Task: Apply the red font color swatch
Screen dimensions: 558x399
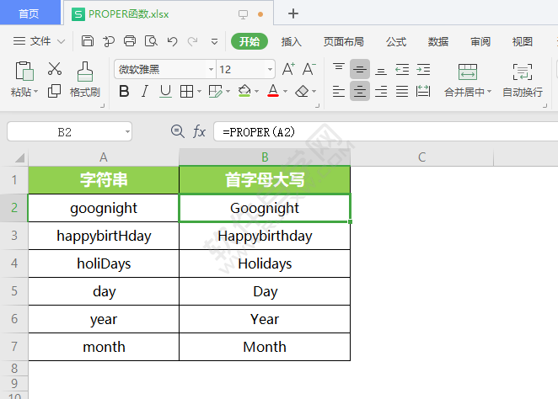Action: [273, 91]
